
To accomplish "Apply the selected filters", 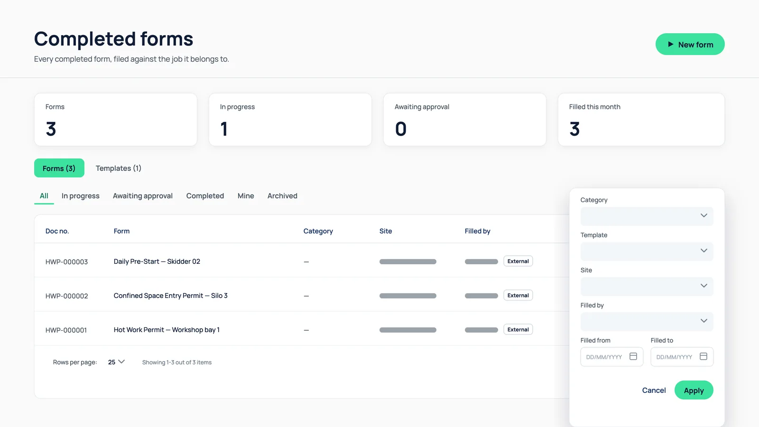I will tap(694, 390).
